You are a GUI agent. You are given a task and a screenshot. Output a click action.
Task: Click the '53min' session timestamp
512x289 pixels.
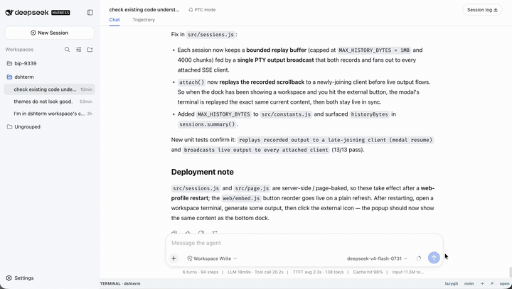point(86,102)
